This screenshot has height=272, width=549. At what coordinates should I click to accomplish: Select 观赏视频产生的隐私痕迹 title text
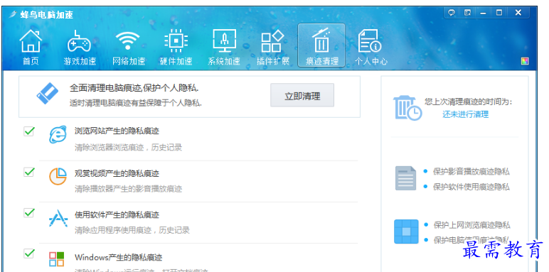[117, 173]
